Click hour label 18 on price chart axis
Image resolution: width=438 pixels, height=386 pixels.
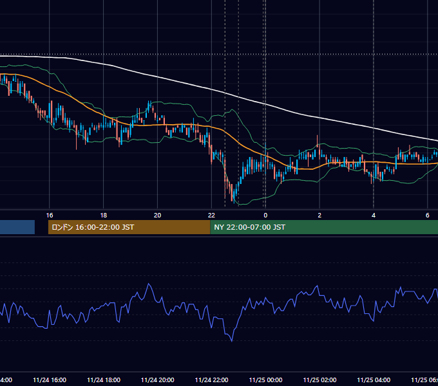[104, 216]
